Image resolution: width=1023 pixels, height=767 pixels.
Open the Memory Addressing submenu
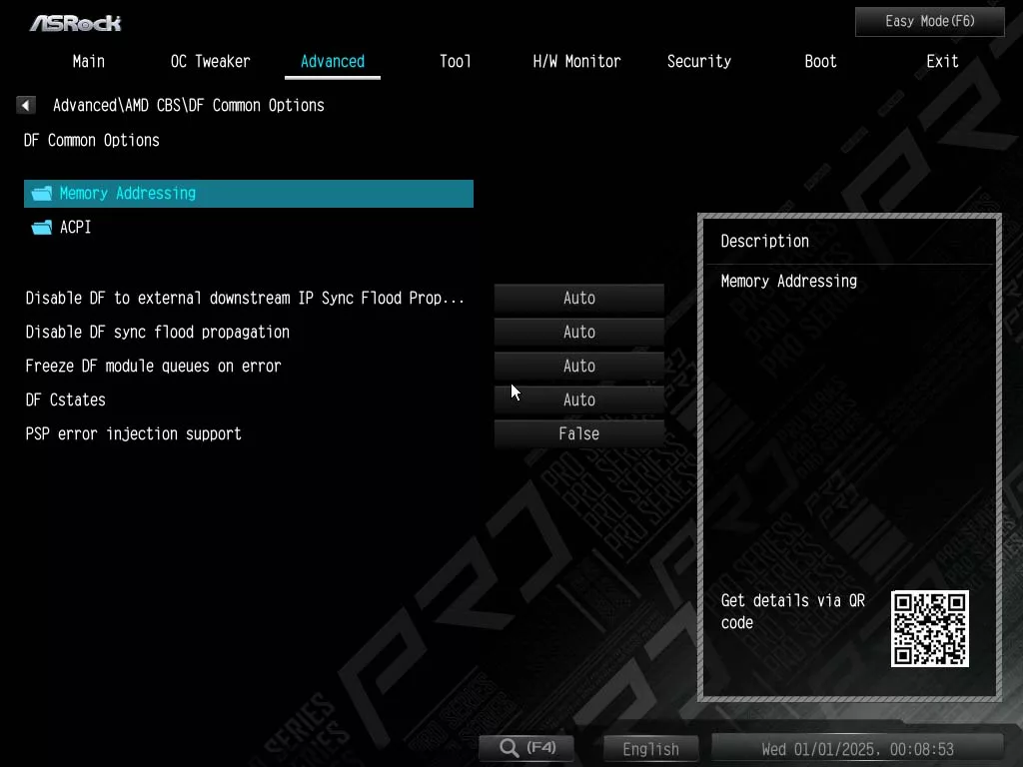(128, 194)
